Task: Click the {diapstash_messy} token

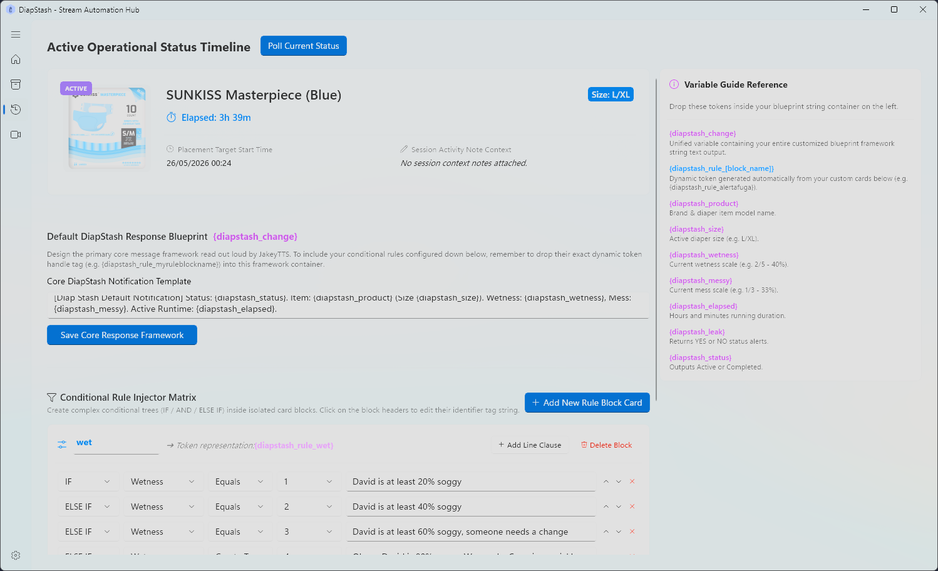Action: (701, 280)
